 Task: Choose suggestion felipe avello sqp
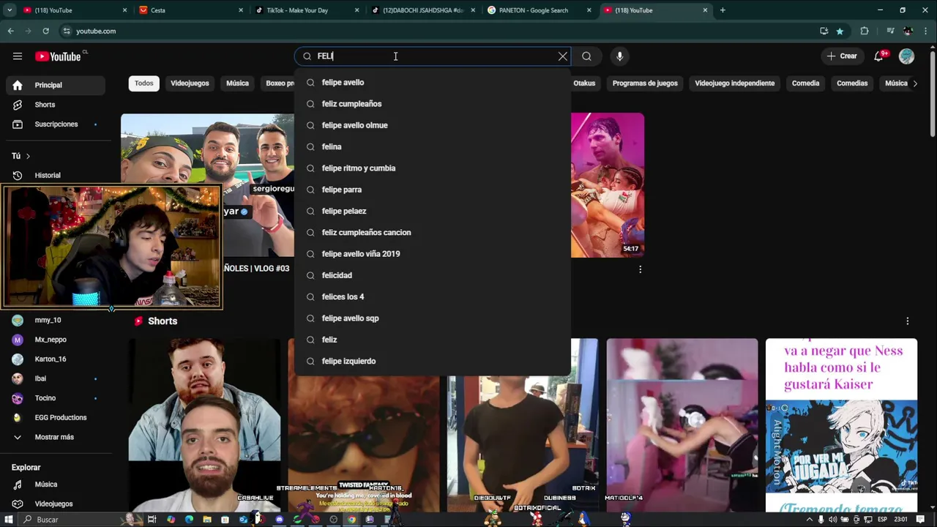[x=432, y=318]
